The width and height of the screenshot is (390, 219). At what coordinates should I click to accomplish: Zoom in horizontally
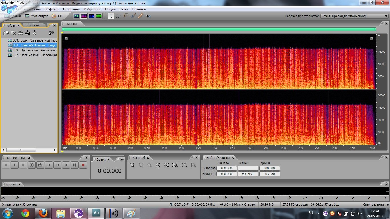[x=132, y=165]
